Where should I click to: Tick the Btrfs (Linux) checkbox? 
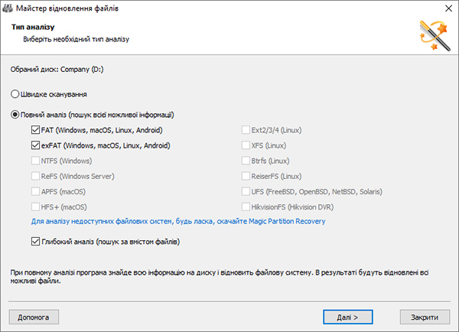click(246, 161)
